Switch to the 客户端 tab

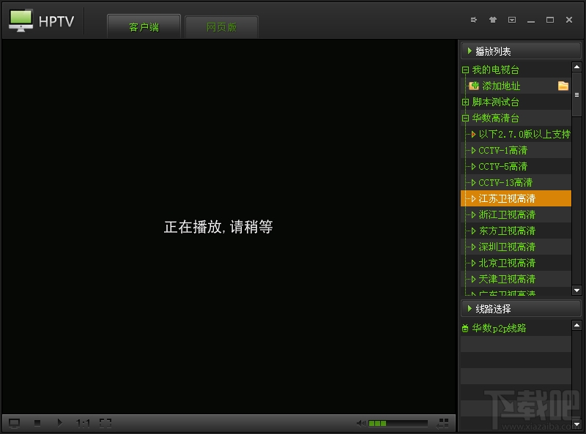point(144,27)
